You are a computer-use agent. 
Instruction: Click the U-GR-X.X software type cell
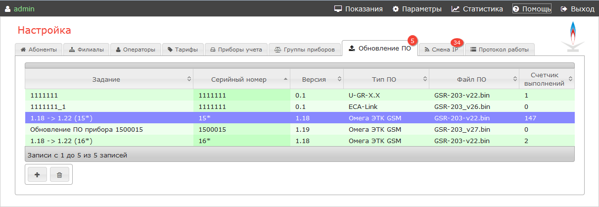pos(386,95)
